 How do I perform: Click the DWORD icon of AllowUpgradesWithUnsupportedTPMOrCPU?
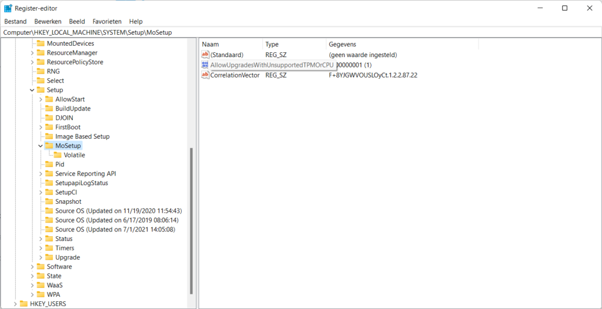tap(205, 65)
